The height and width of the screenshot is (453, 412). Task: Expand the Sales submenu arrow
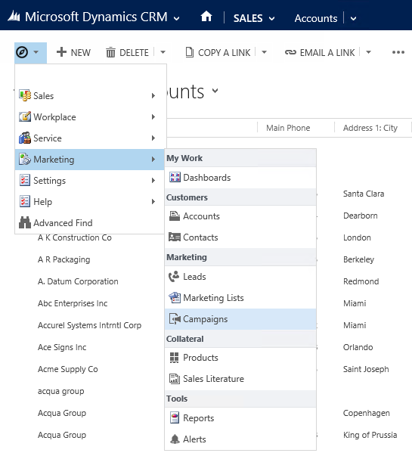tap(153, 95)
